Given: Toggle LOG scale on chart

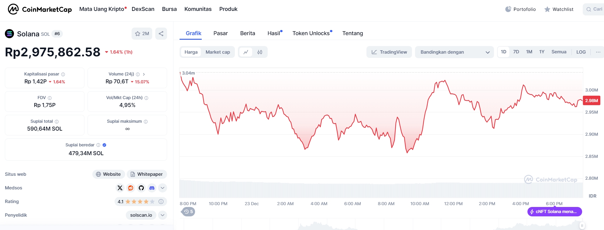Looking at the screenshot, I should (x=581, y=52).
